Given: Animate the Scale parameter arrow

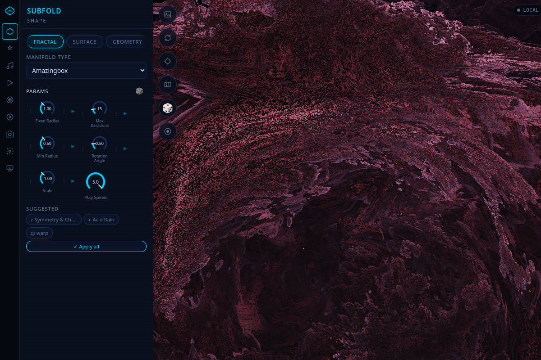Looking at the screenshot, I should pyautogui.click(x=73, y=181).
